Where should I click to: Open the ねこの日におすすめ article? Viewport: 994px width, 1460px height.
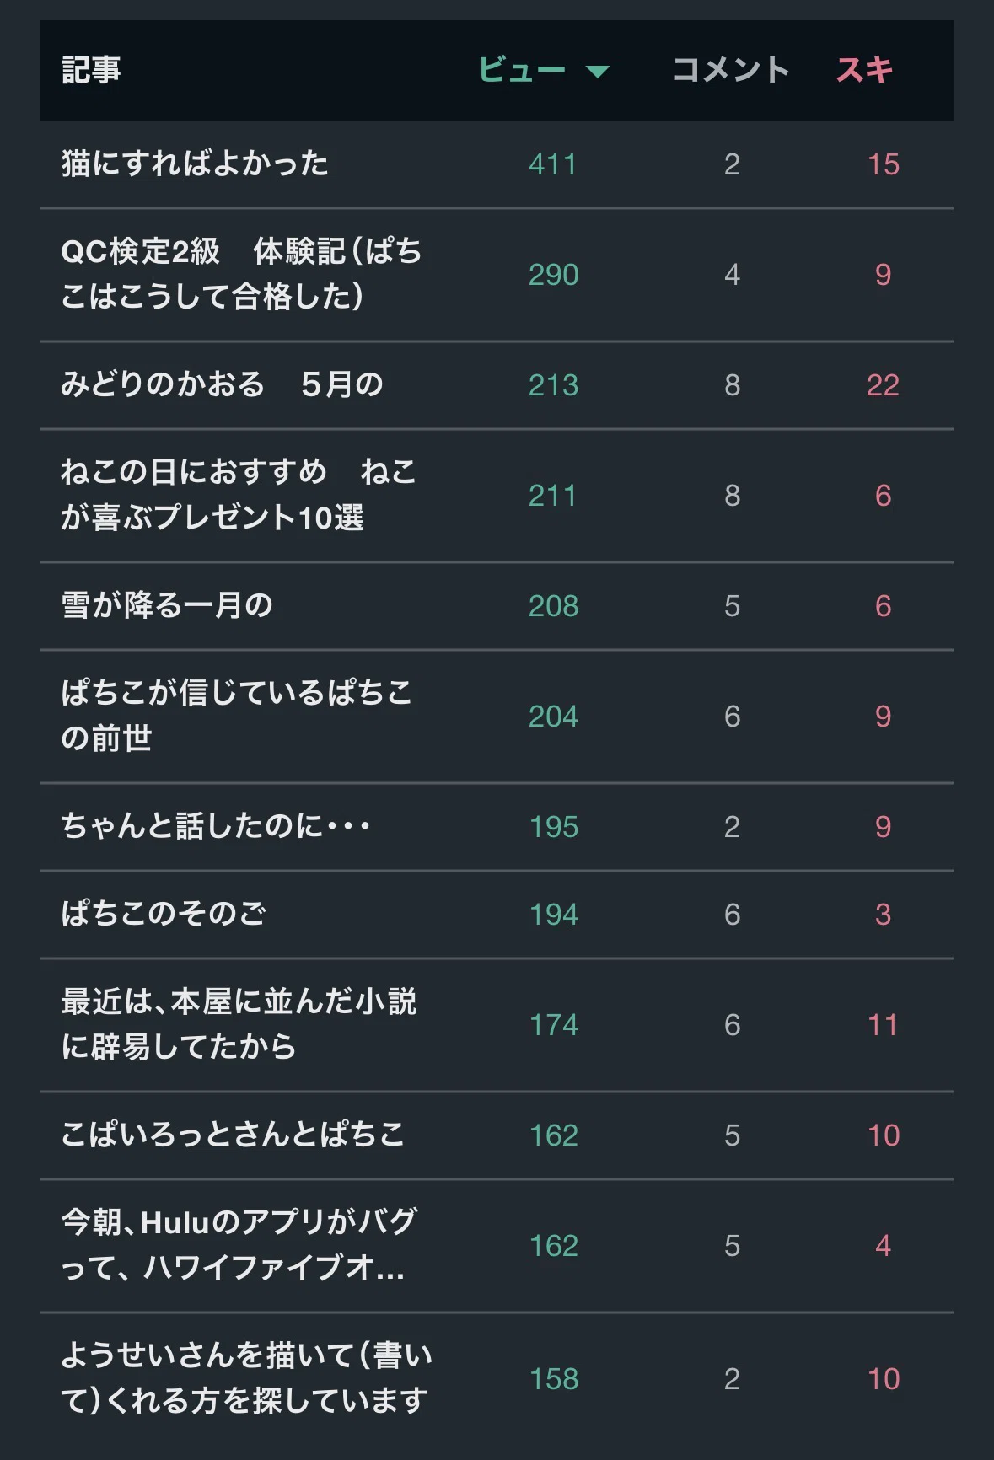pyautogui.click(x=239, y=495)
